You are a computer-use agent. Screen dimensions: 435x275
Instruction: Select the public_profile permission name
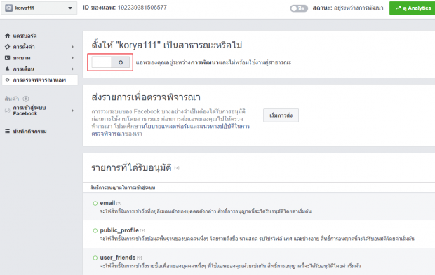[119, 230]
